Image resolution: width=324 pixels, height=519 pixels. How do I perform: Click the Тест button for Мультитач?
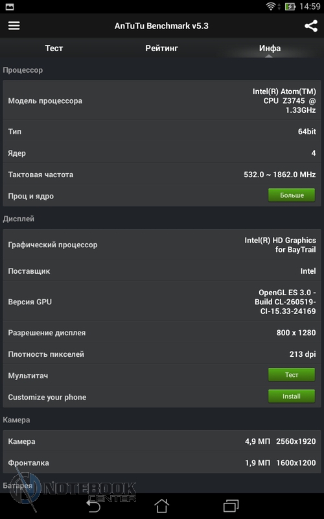click(292, 375)
